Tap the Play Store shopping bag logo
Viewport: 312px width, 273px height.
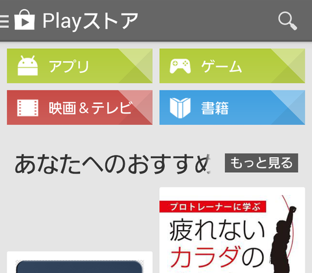coord(25,19)
